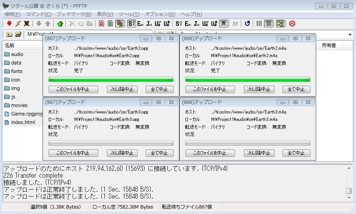Select UTF-8 in the group with 無 button
Viewport: 356px width, 214px height.
pos(205,24)
